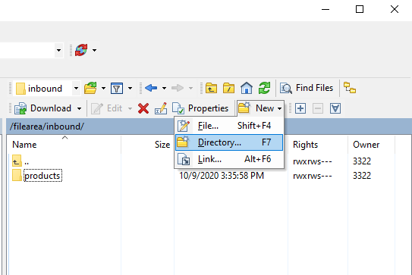The image size is (412, 275).
Task: Expand the filter icon's dropdown arrow
Action: pos(130,88)
